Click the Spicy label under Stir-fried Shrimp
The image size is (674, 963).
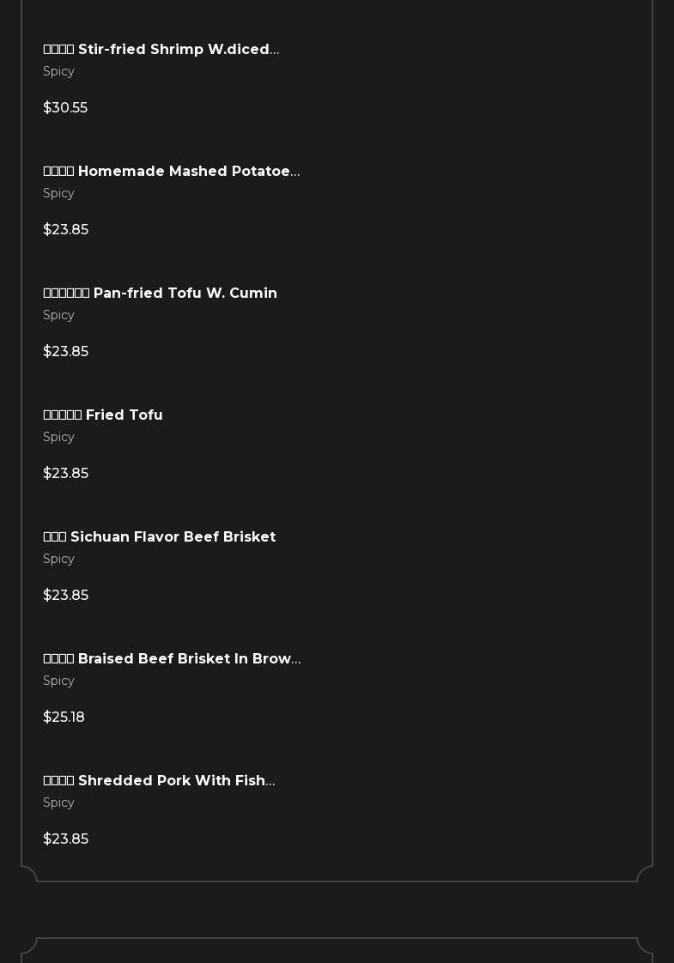(x=59, y=72)
